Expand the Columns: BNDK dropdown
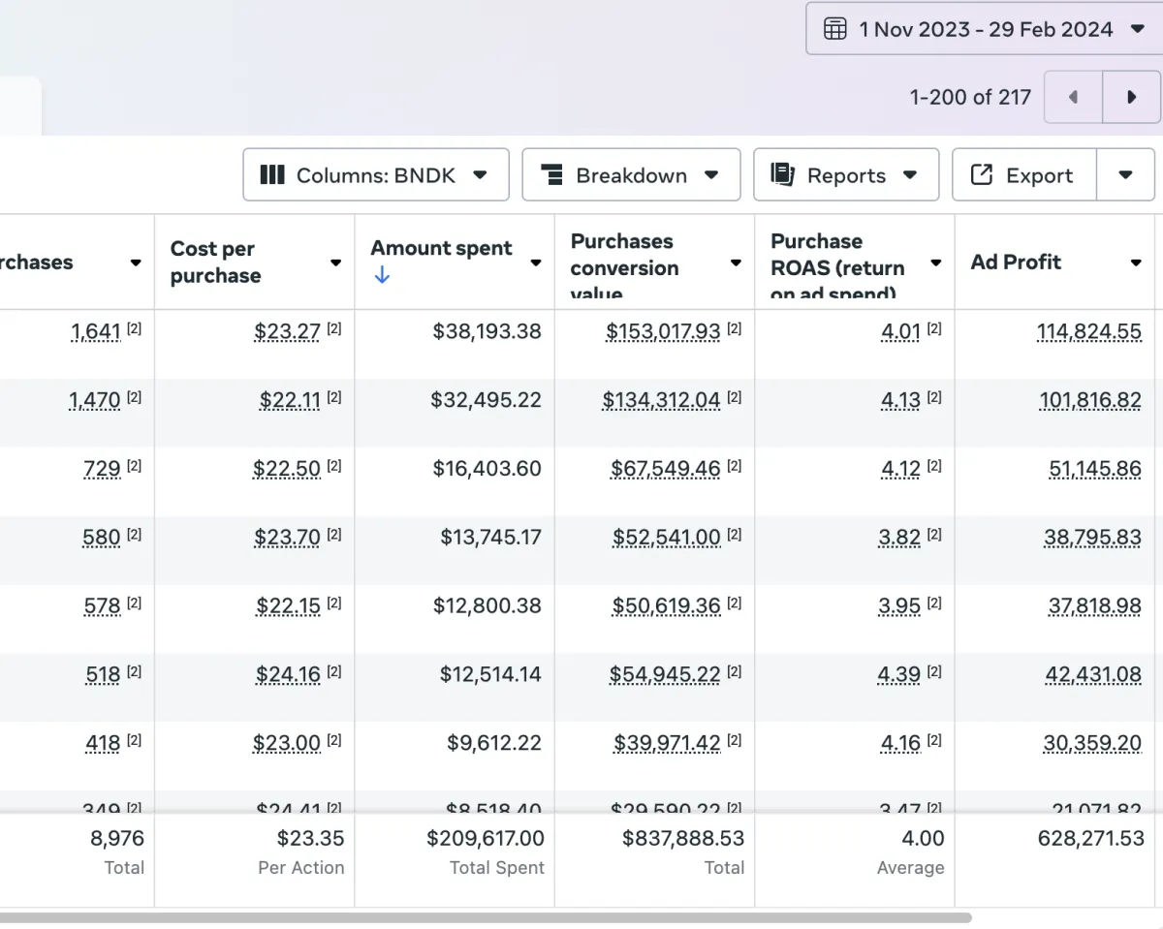This screenshot has width=1163, height=929. [x=375, y=175]
